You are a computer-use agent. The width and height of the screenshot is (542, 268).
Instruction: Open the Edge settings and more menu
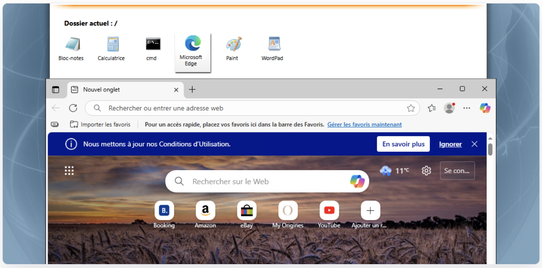[x=467, y=108]
